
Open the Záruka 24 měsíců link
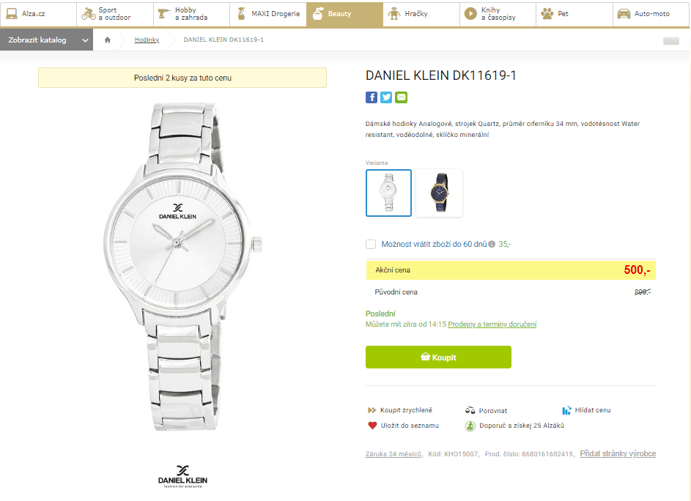tap(393, 454)
